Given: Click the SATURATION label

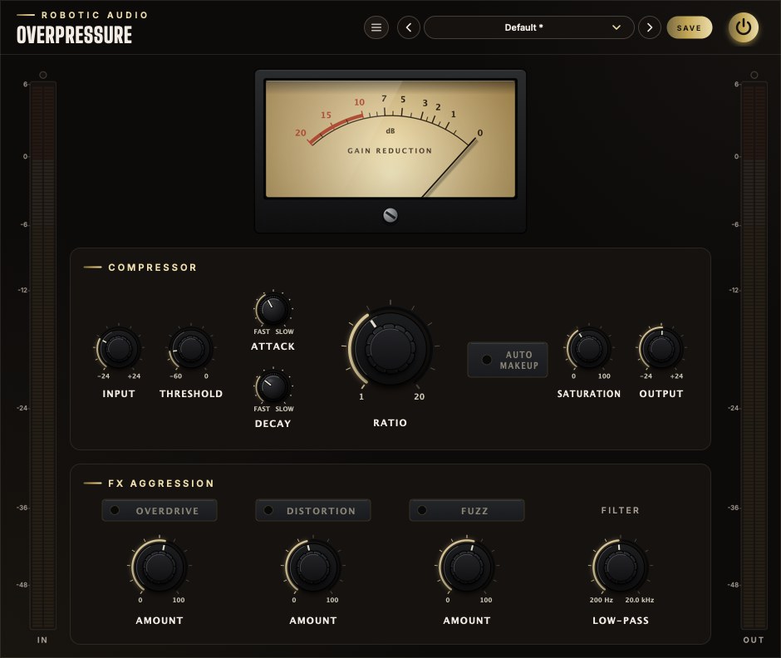Looking at the screenshot, I should 589,394.
